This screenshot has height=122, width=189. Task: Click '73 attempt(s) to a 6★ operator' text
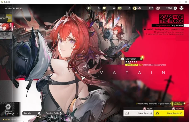pyautogui.click(x=169, y=32)
